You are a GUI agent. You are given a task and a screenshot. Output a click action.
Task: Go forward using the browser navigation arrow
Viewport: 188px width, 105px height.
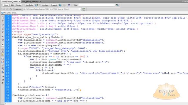[x=7, y=9]
